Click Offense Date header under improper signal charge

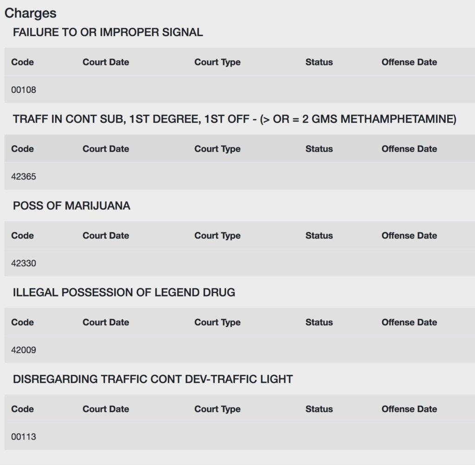pyautogui.click(x=409, y=62)
